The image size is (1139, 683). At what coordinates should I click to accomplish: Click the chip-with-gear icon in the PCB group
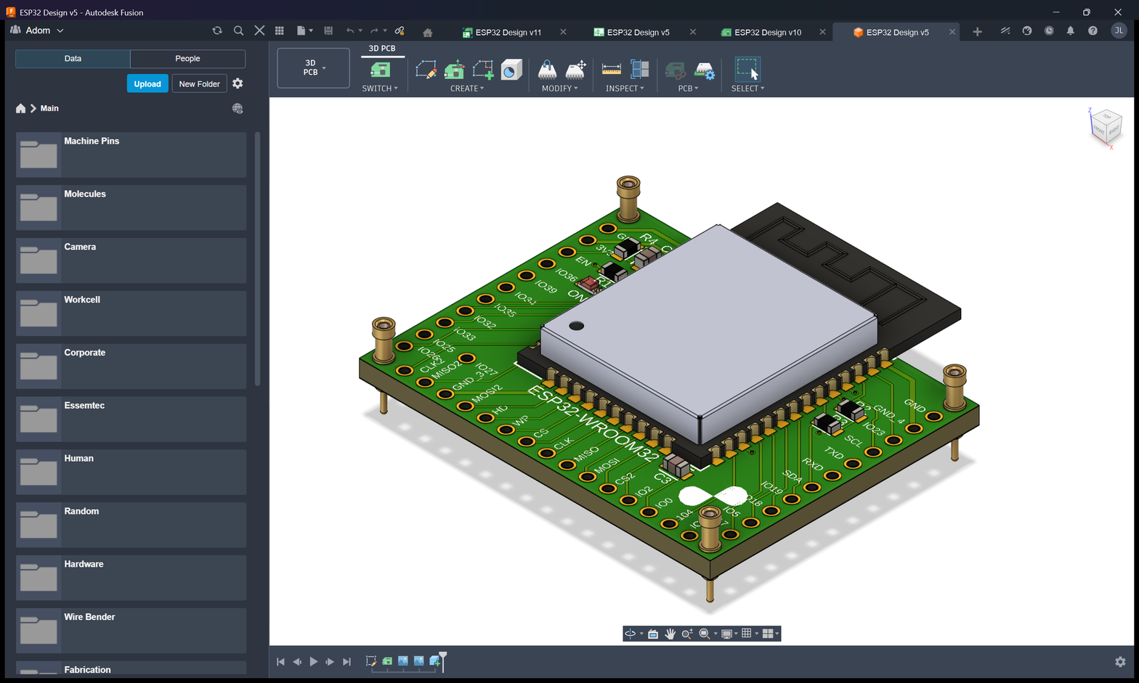click(705, 70)
